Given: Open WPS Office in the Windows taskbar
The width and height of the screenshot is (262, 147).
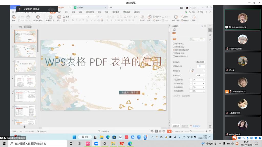Looking at the screenshot, I should click(x=122, y=143).
